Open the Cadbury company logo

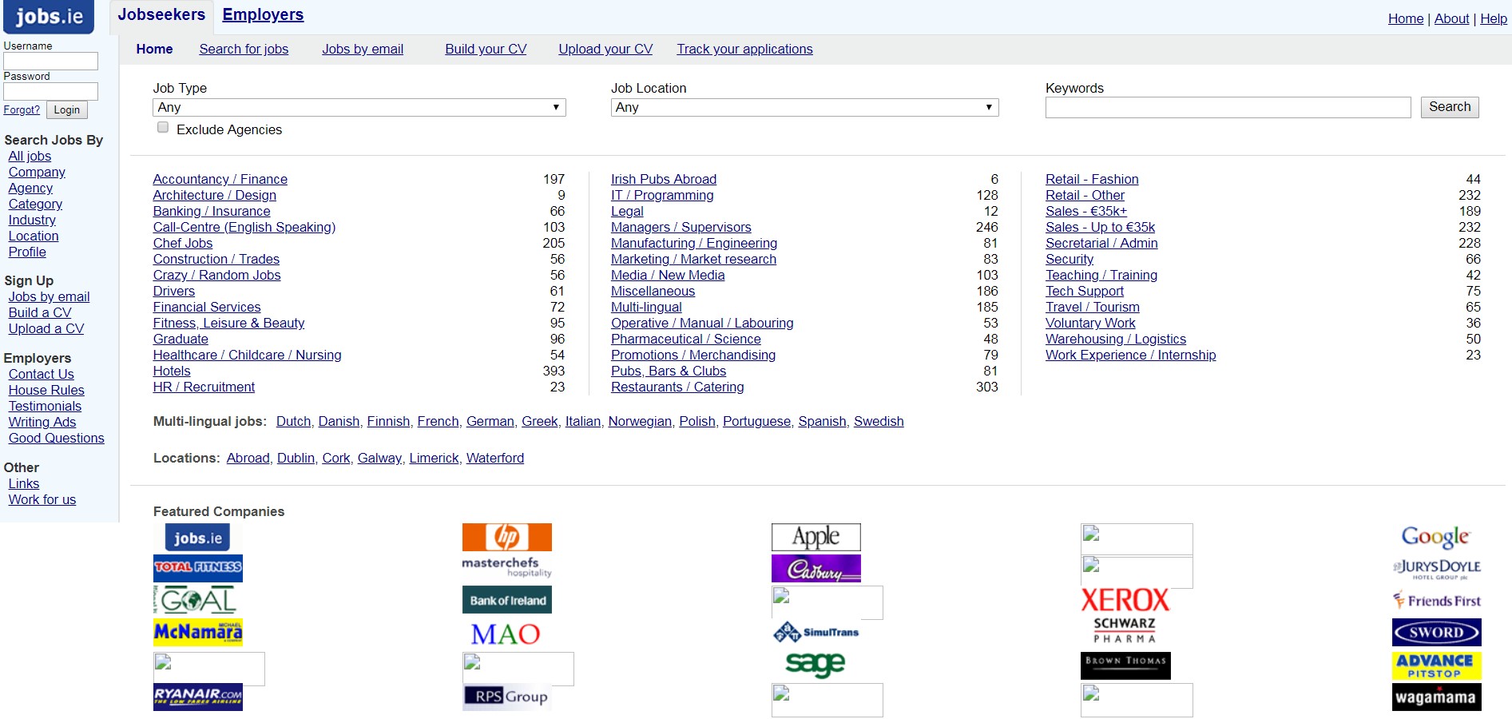816,569
